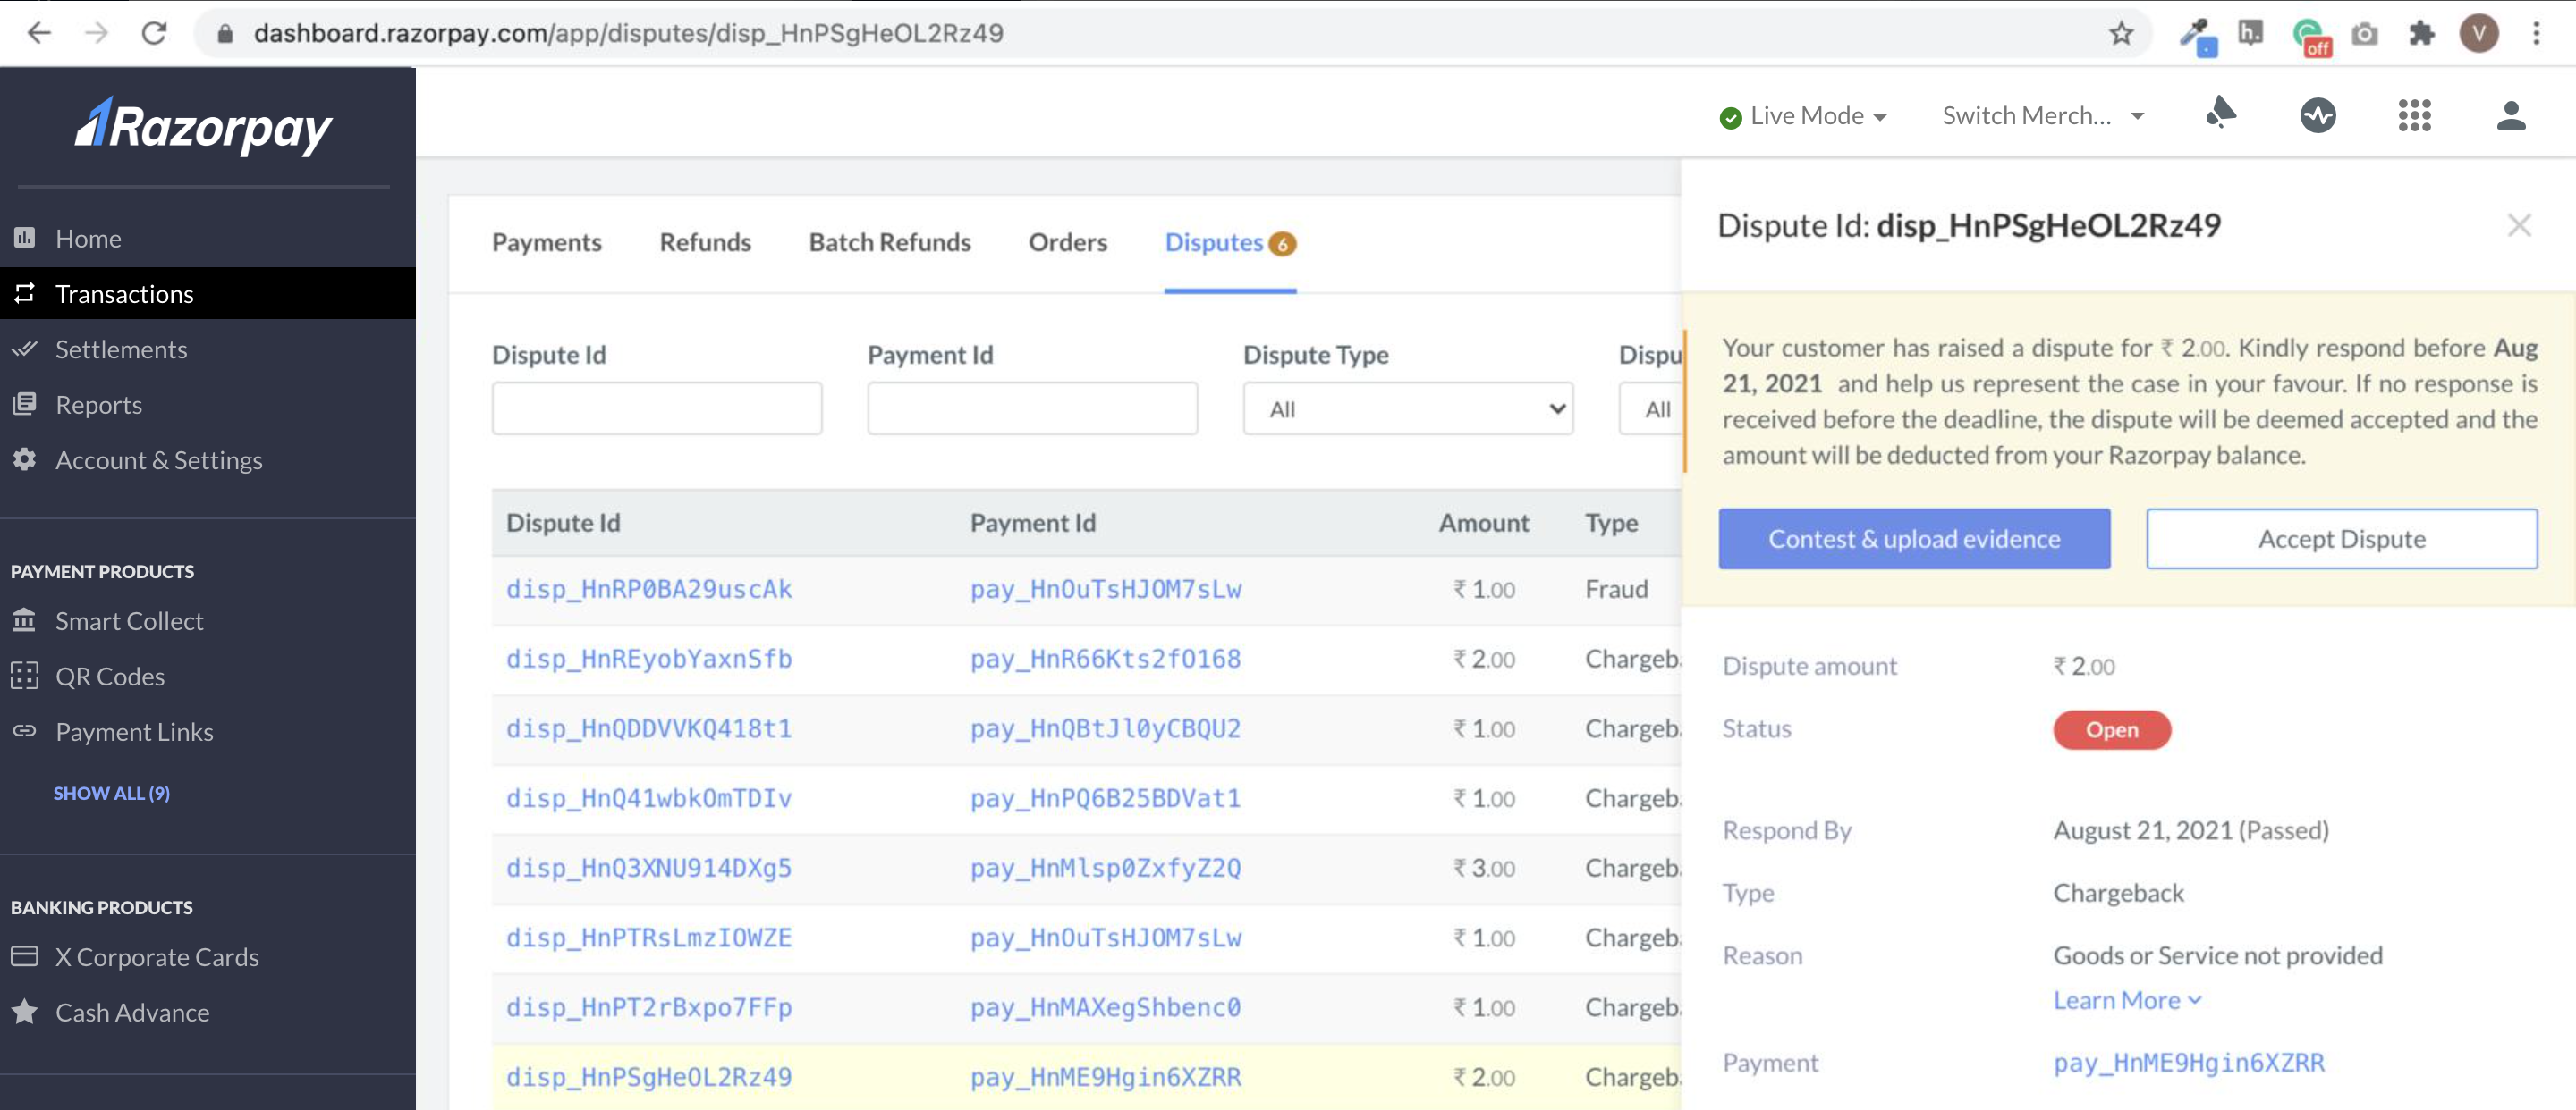Viewport: 2576px width, 1110px height.
Task: Click the browser forward arrow
Action: pos(96,33)
